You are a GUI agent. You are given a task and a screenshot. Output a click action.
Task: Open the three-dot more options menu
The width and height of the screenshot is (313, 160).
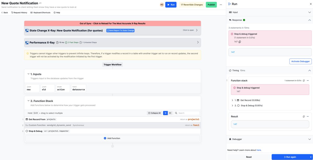tap(221, 5)
